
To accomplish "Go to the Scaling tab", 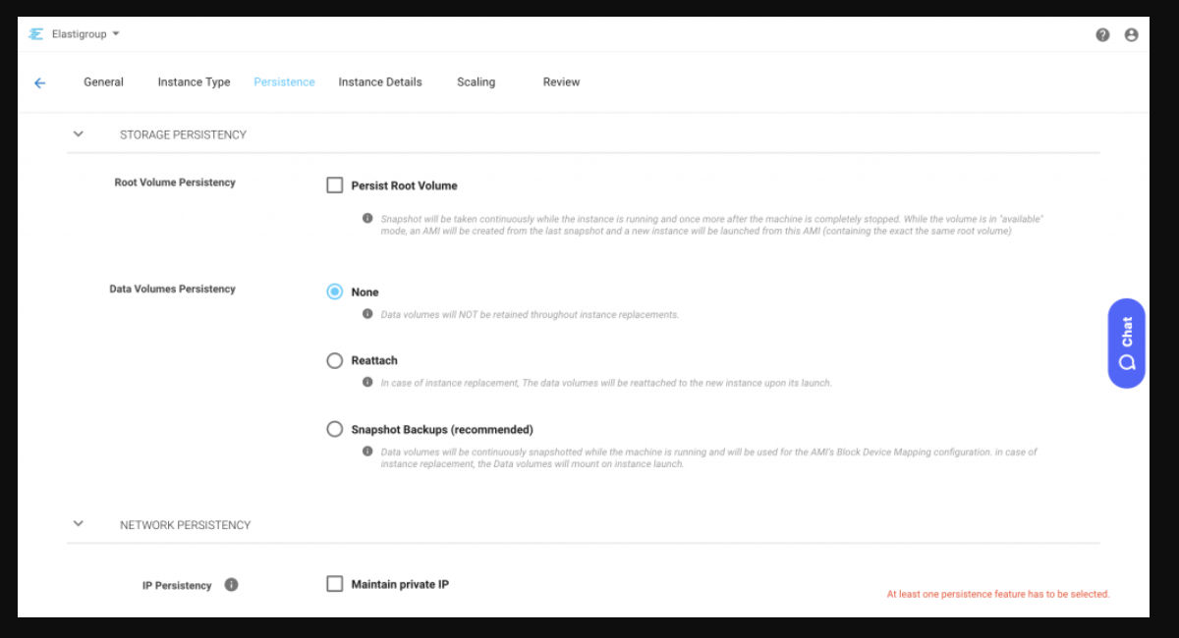I will 476,82.
